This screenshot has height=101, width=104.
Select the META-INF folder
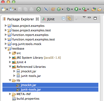pyautogui.click(x=24, y=94)
